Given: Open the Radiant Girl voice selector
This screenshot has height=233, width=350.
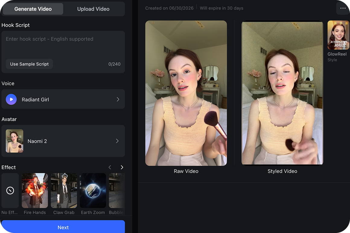Looking at the screenshot, I should coord(63,99).
